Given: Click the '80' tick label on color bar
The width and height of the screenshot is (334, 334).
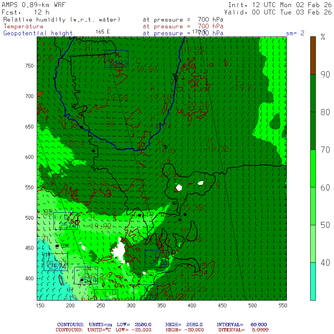Looking at the screenshot, I should [x=325, y=112].
